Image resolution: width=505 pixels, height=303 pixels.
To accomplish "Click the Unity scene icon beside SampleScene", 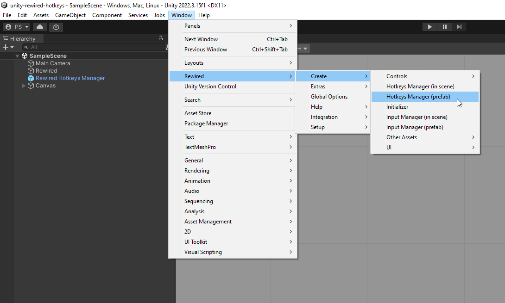I will point(25,56).
